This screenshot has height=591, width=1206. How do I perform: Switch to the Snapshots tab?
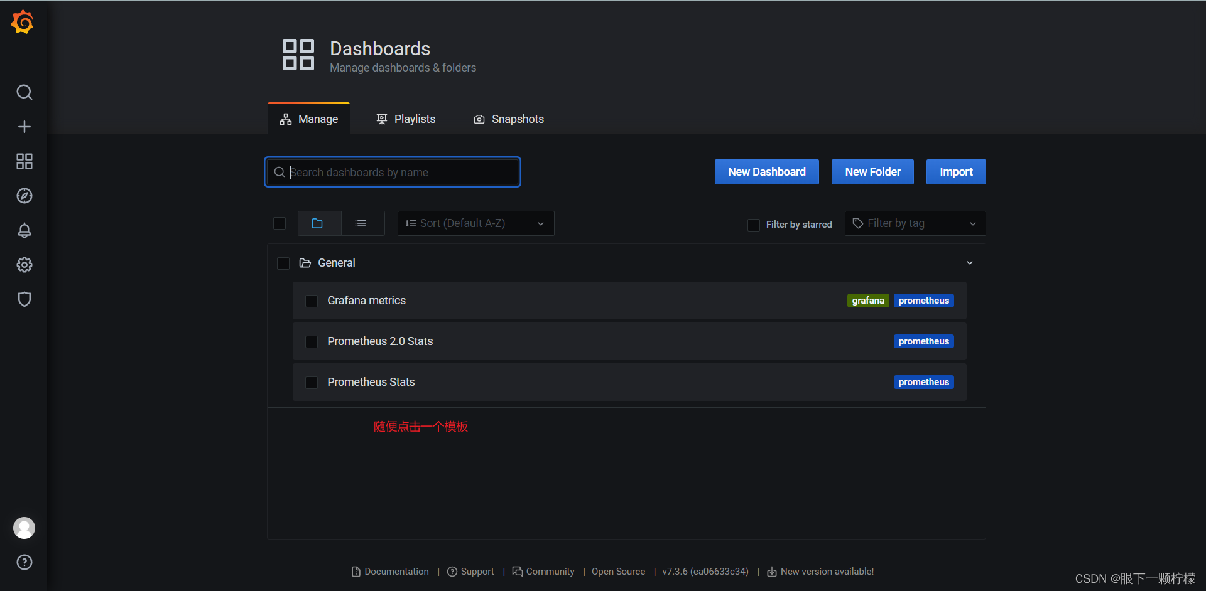coord(509,119)
